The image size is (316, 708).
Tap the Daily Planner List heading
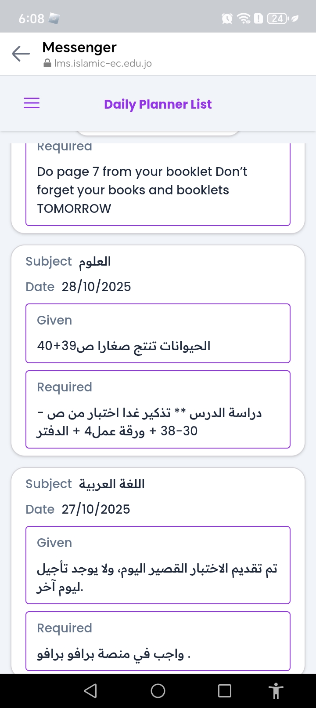(x=158, y=104)
